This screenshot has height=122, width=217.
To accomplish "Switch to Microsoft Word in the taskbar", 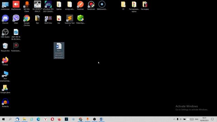I will point(101,119).
